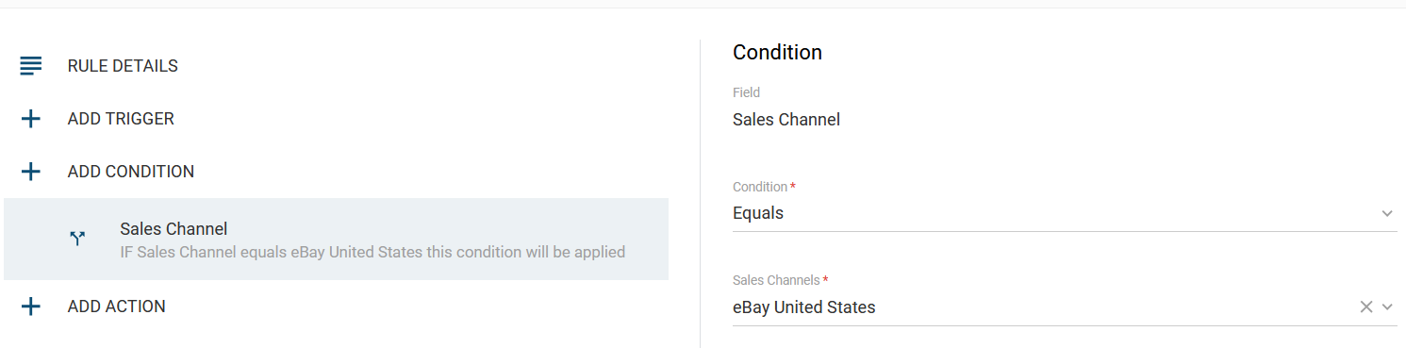Click the Sales Channel field value

786,120
